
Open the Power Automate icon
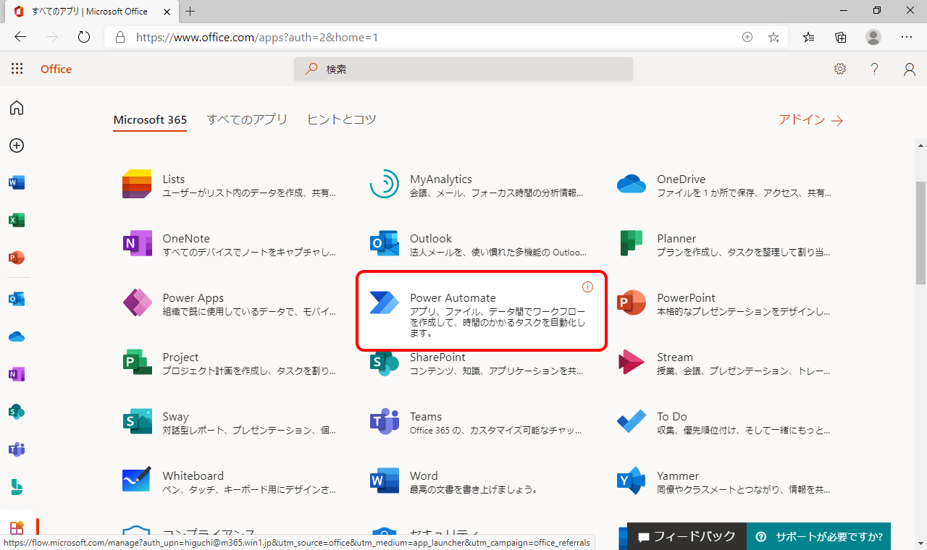384,303
